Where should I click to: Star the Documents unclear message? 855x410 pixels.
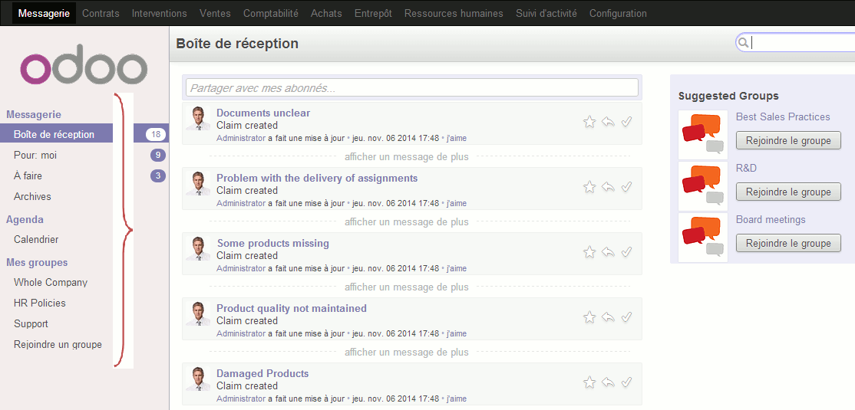[x=589, y=121]
